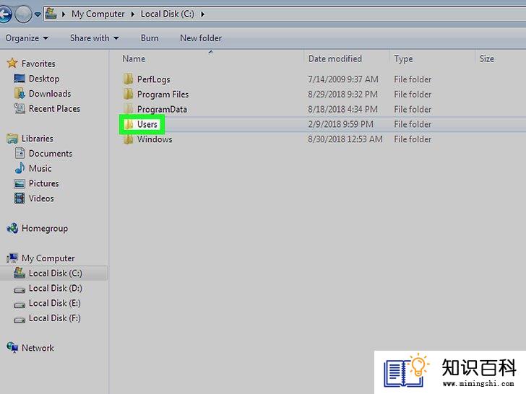526x394 pixels.
Task: Sort by the Type column header
Action: (x=403, y=59)
